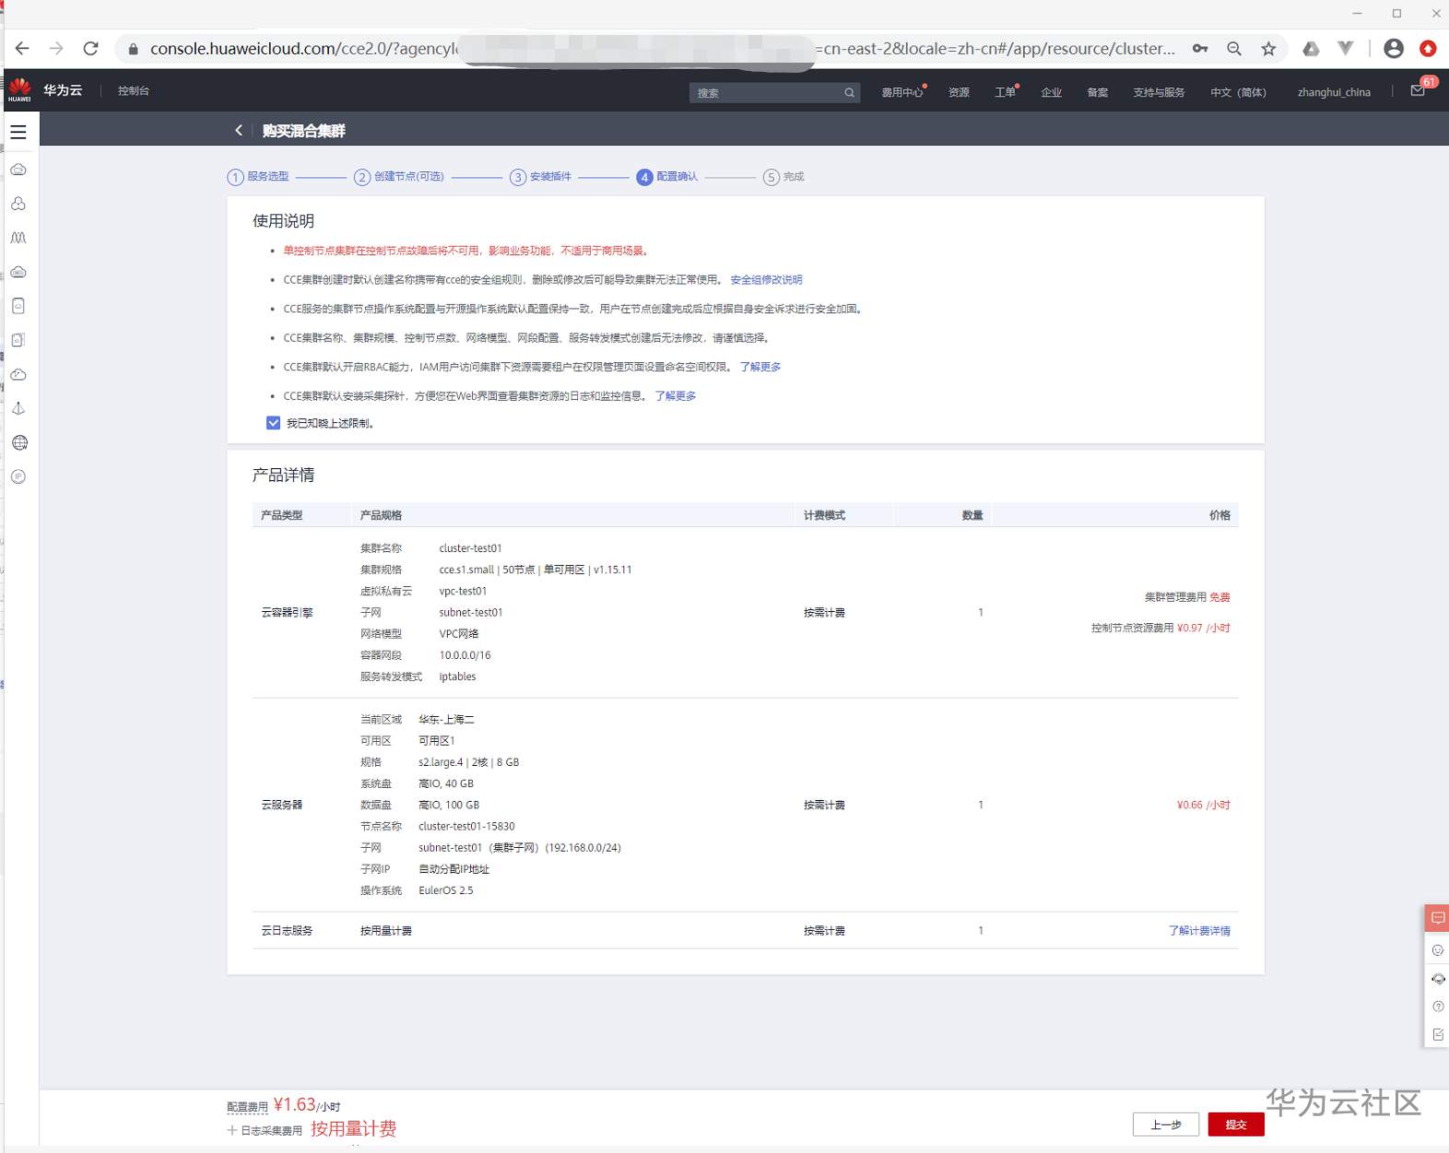Open the 支持与服务 menu
Screen dimensions: 1449x1153
(1159, 92)
